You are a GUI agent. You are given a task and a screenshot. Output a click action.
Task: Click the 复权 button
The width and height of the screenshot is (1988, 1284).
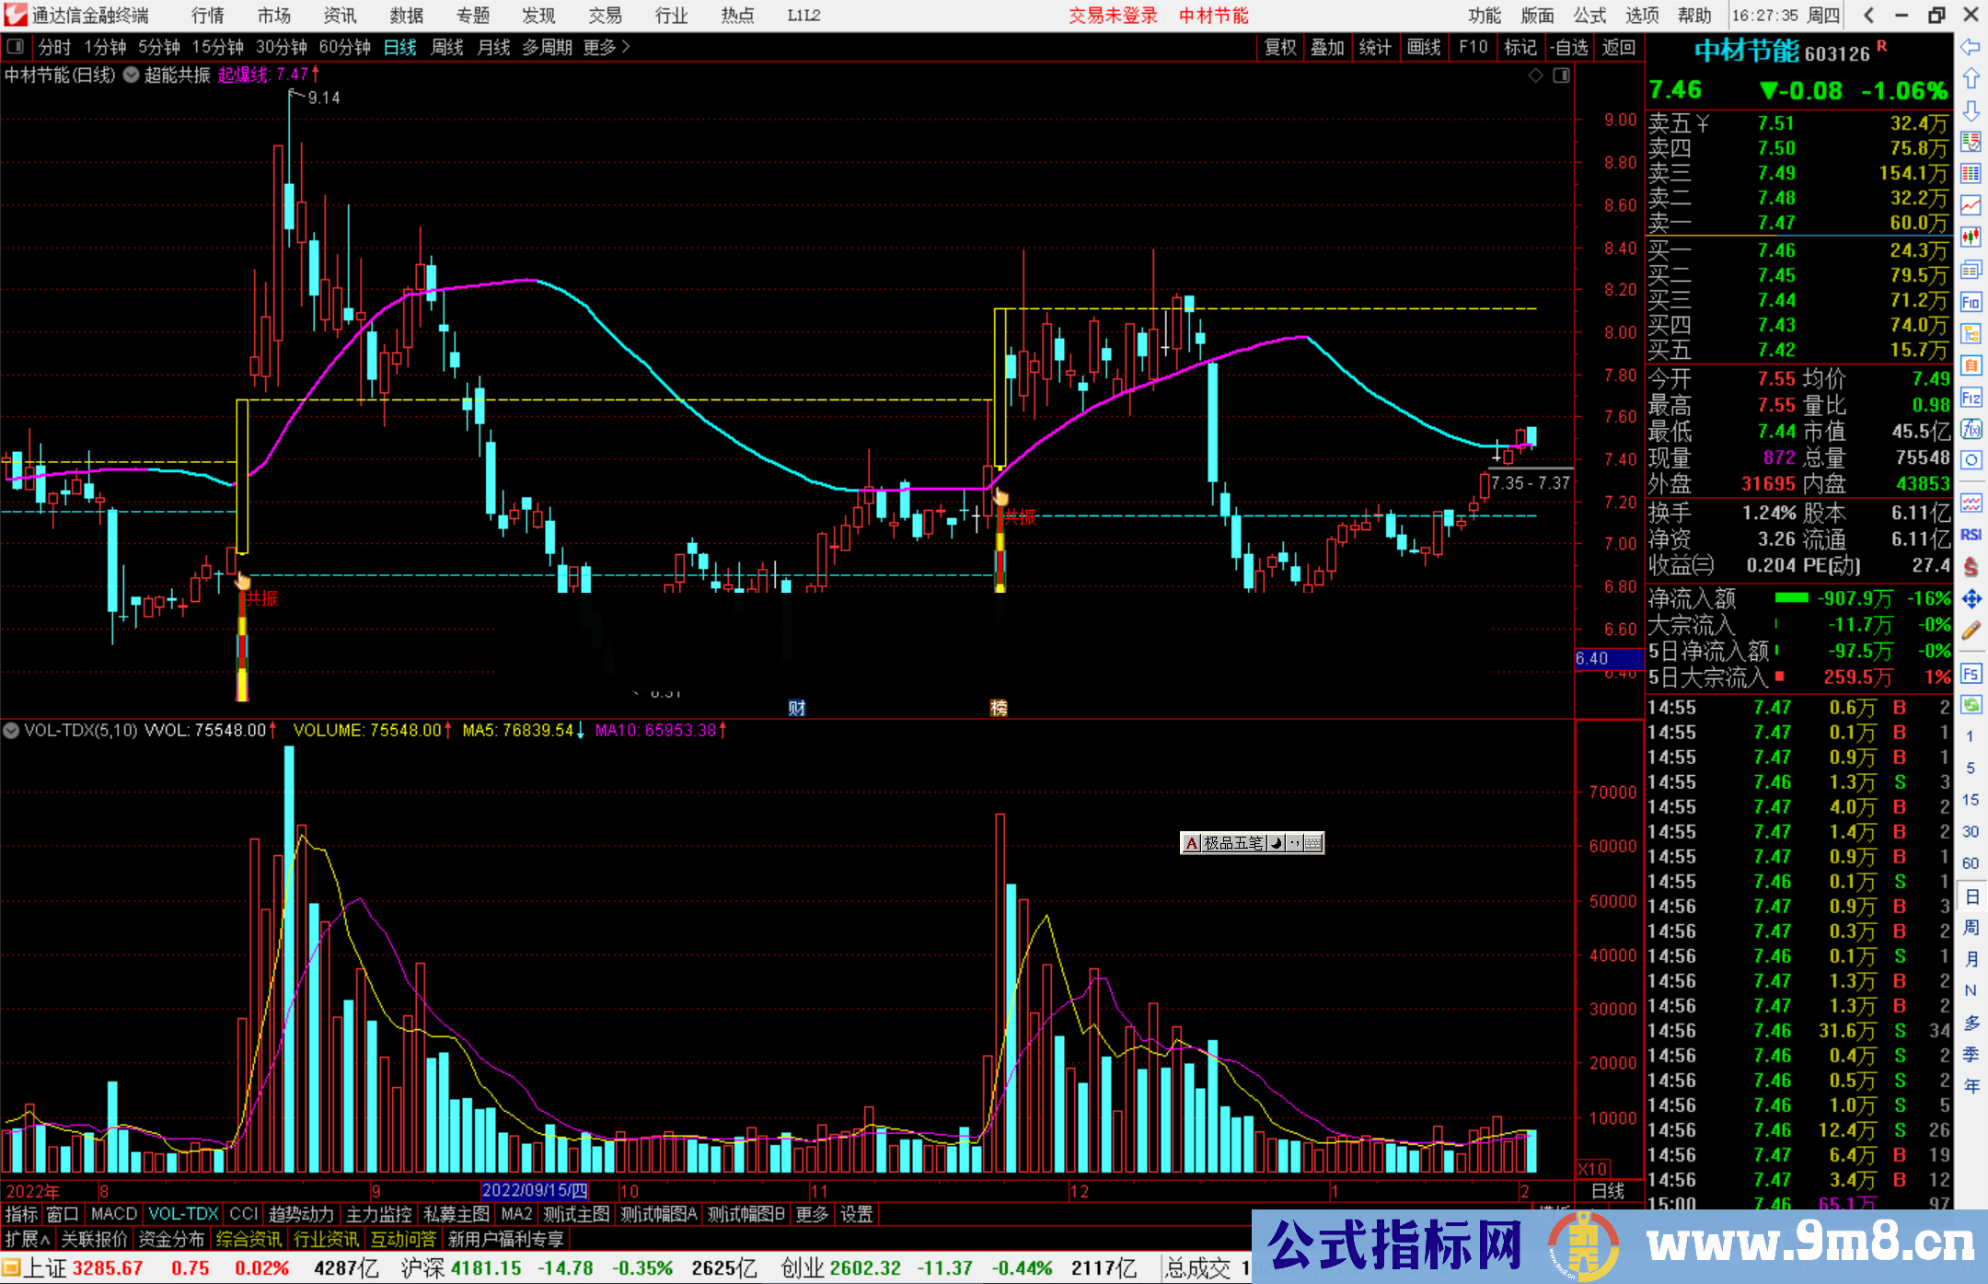[1280, 47]
